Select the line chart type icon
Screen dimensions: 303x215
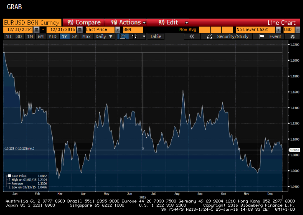[x=123, y=36]
